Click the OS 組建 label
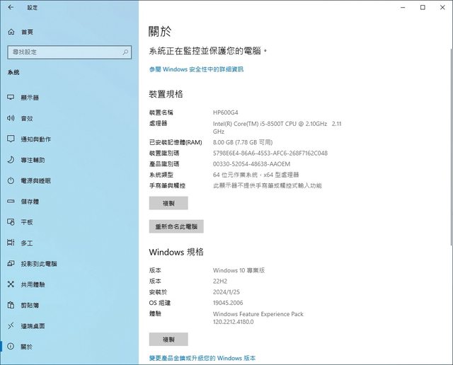Screen dimensions: 453x365 [160, 303]
